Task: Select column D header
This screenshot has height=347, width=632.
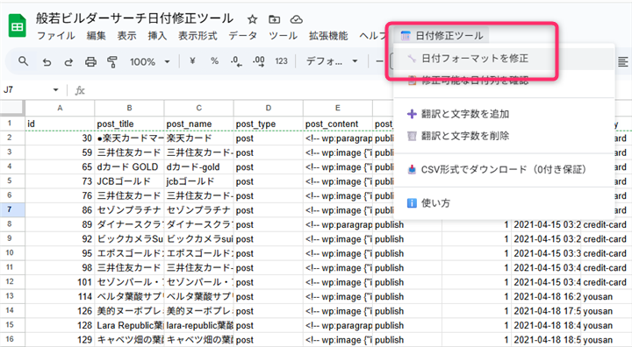Action: 269,108
